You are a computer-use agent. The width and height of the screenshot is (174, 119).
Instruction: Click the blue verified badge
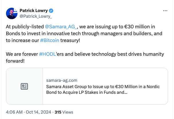coord(51,11)
